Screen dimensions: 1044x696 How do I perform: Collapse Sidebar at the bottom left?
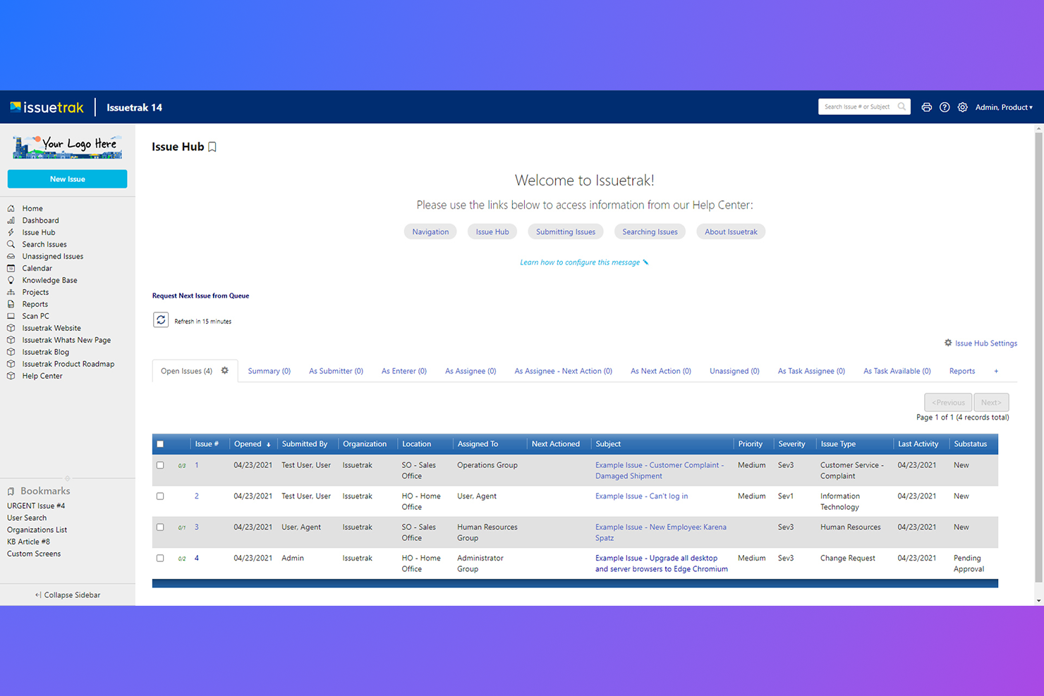point(68,594)
